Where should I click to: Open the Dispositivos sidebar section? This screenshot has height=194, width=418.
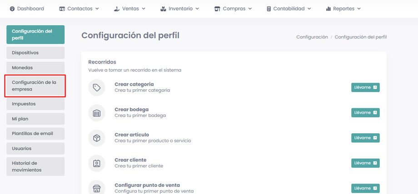(x=35, y=53)
